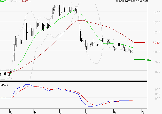Viewport: 162px width, 114px height.
Task: Click the S month marker on timeline
Action: pos(142,112)
